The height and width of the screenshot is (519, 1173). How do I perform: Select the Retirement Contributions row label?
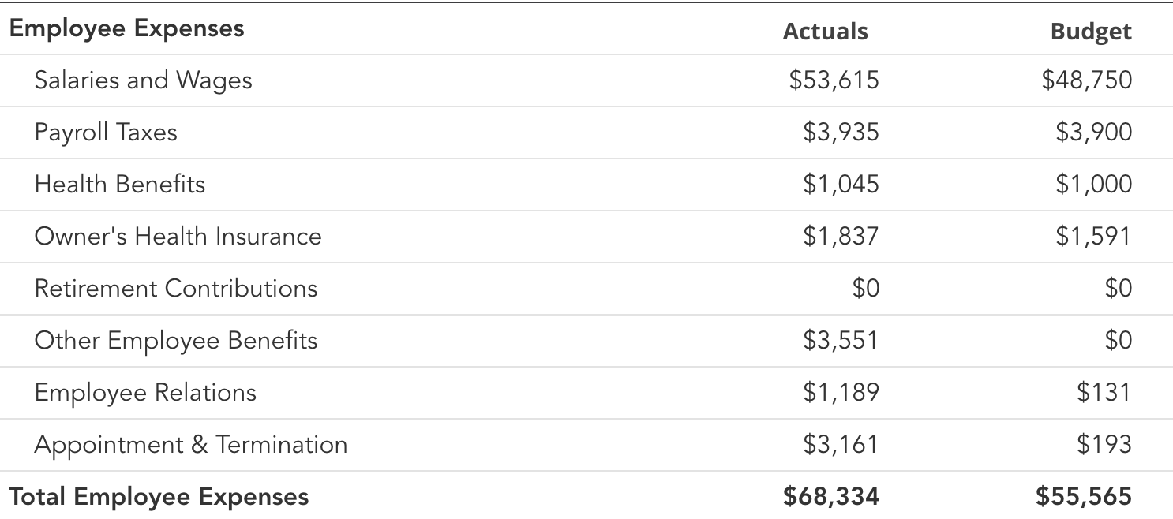pos(175,289)
